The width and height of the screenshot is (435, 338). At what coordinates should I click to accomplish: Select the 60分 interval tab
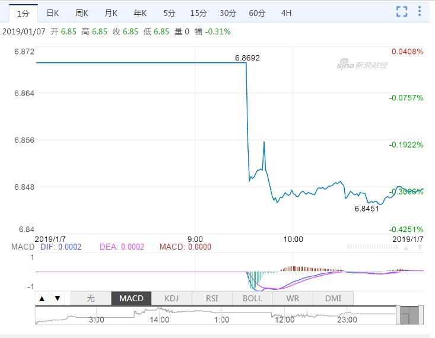click(x=257, y=12)
